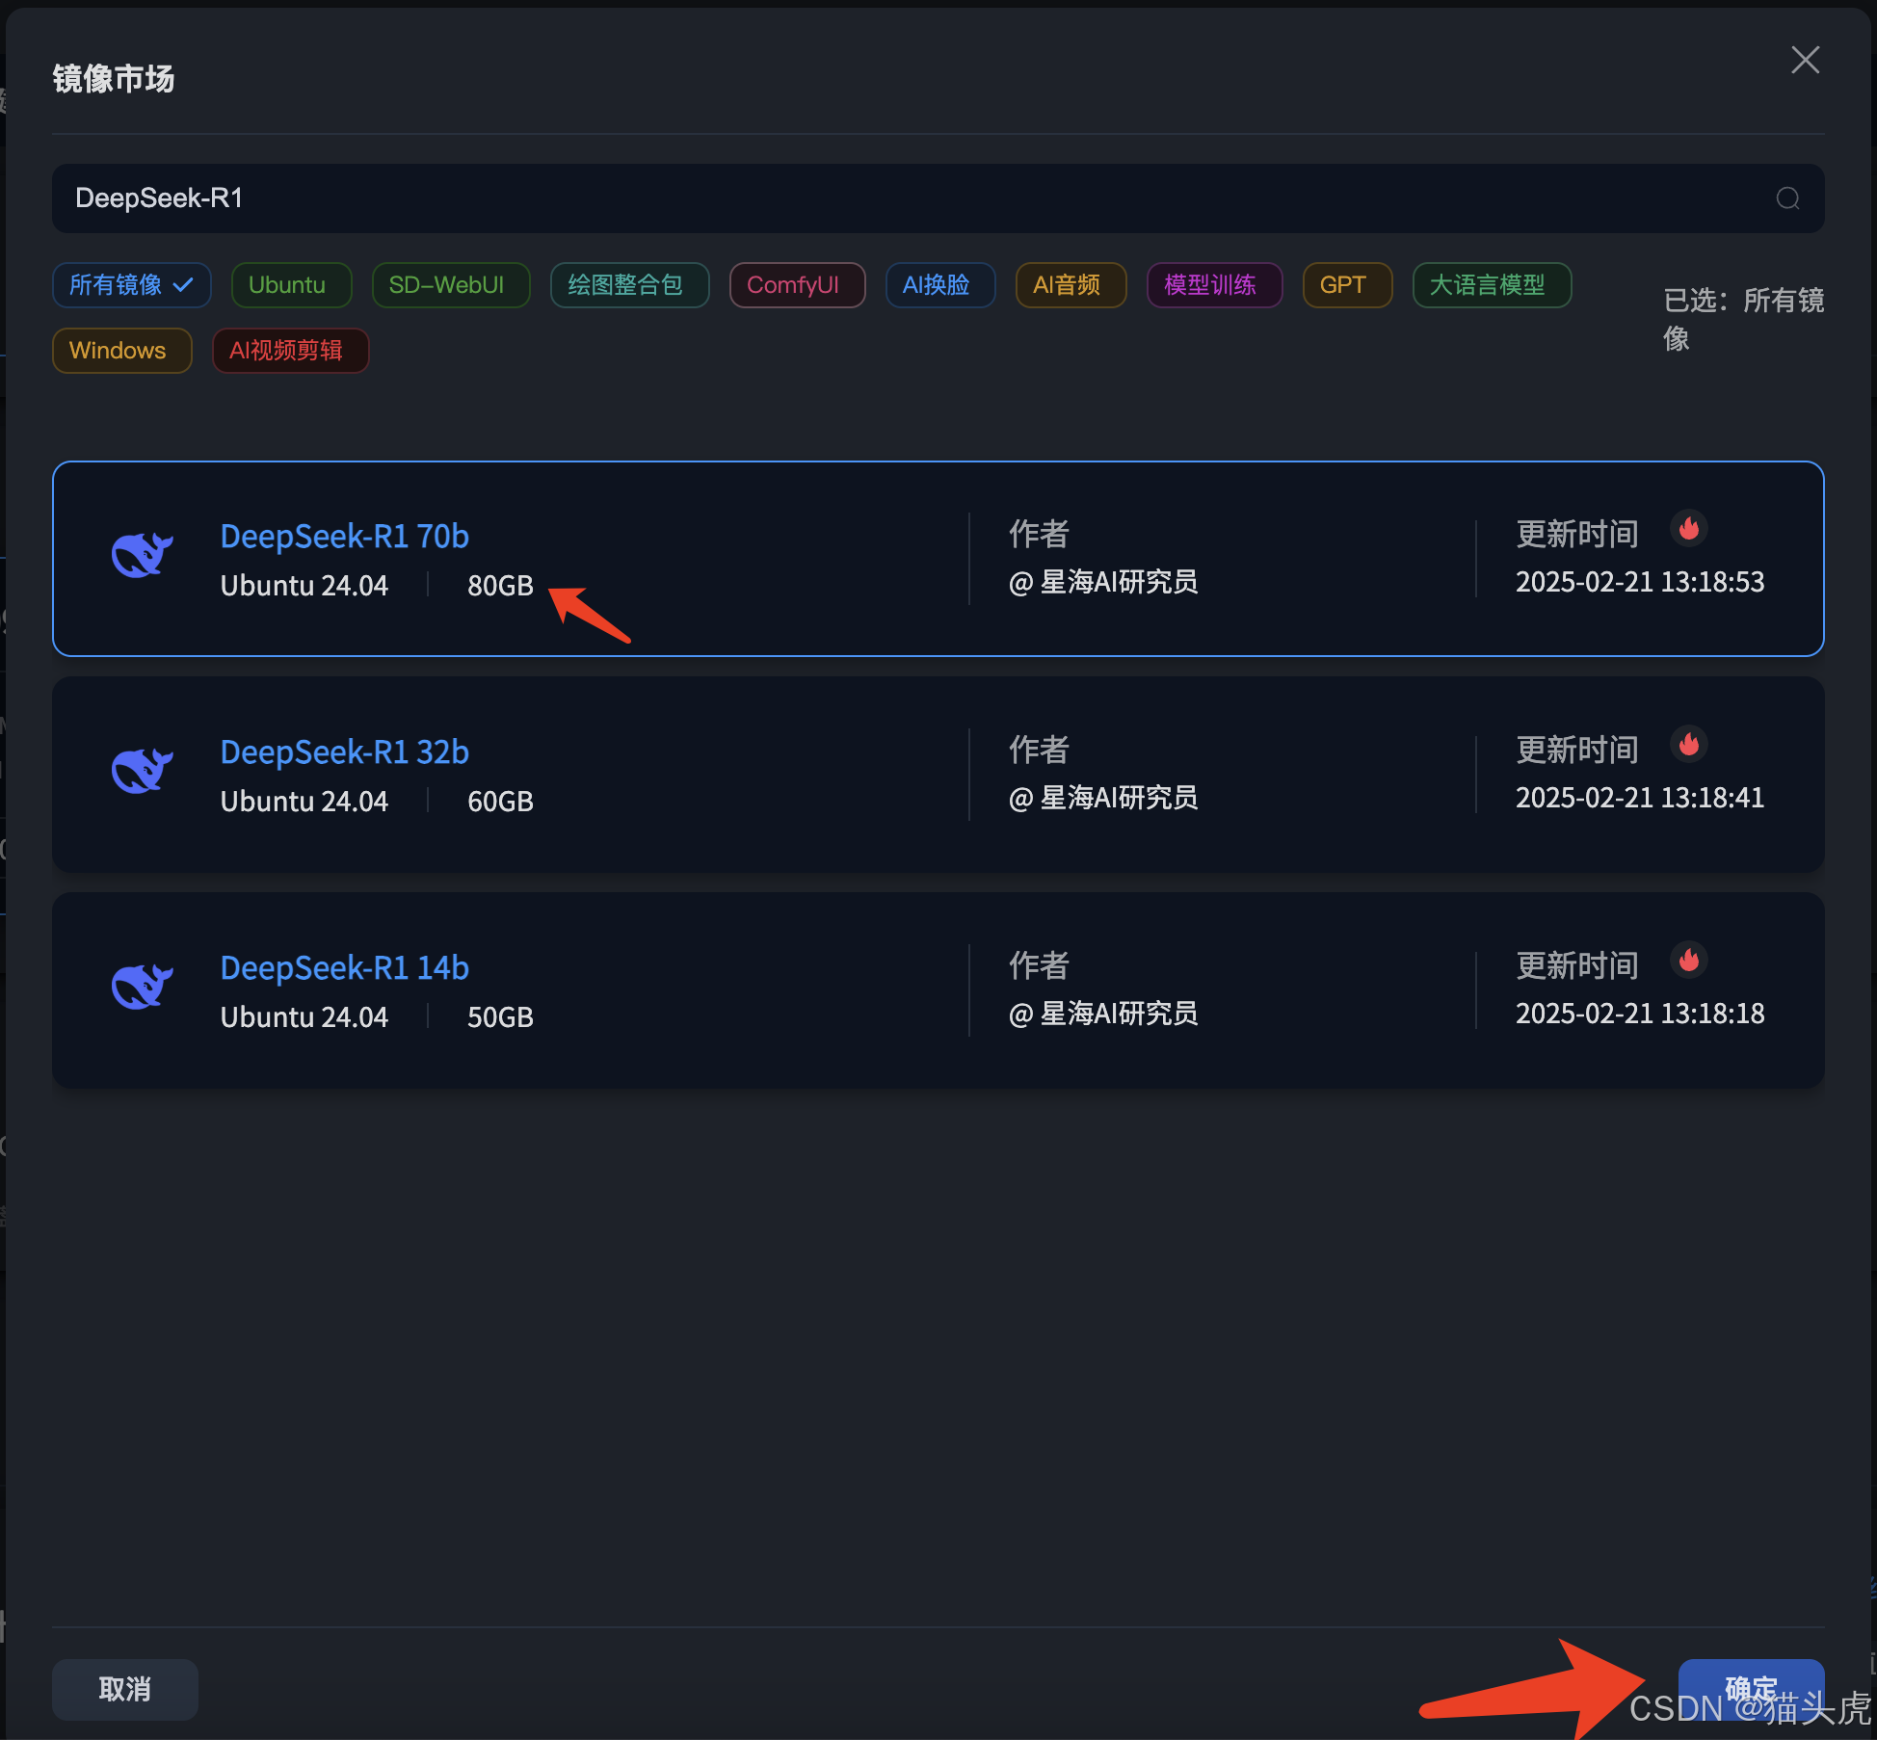The width and height of the screenshot is (1877, 1740).
Task: Click the DeepSeek whale logo for 14b
Action: coord(142,987)
